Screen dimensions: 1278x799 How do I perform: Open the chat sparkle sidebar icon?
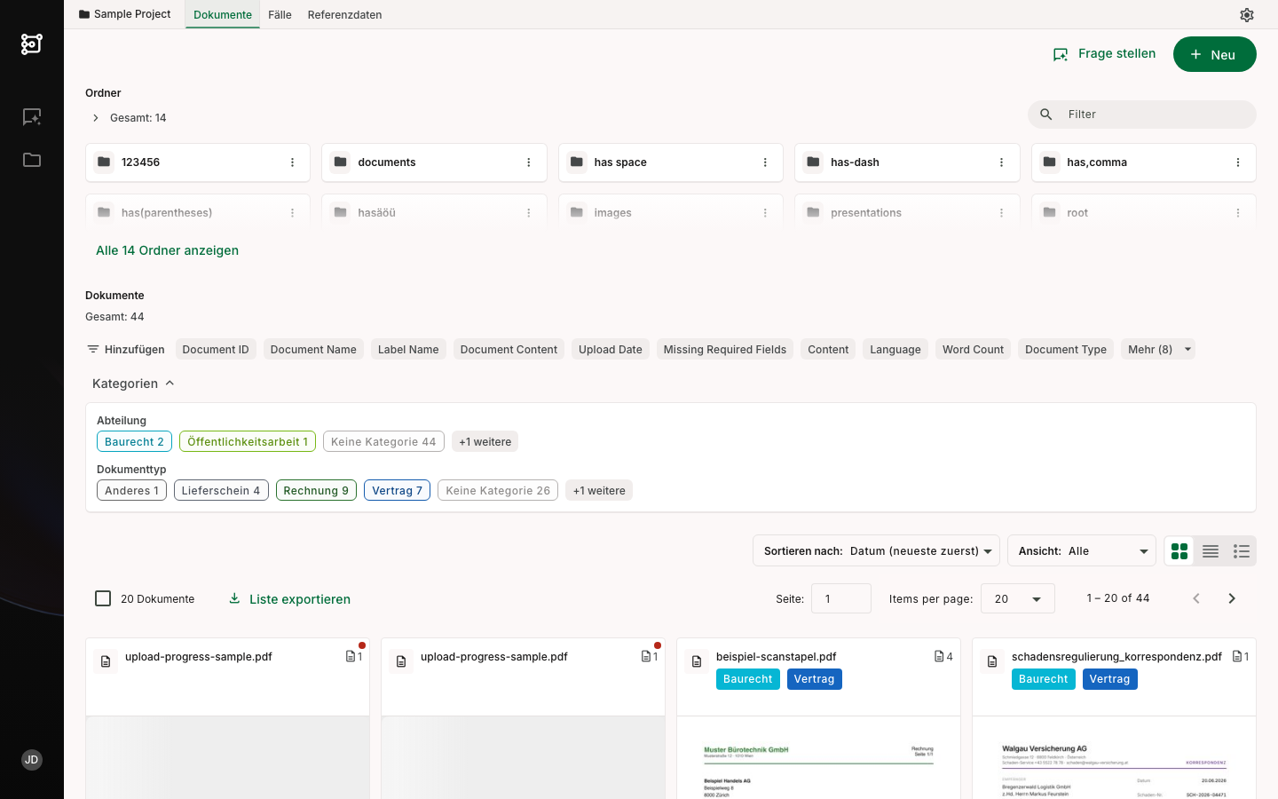point(32,117)
